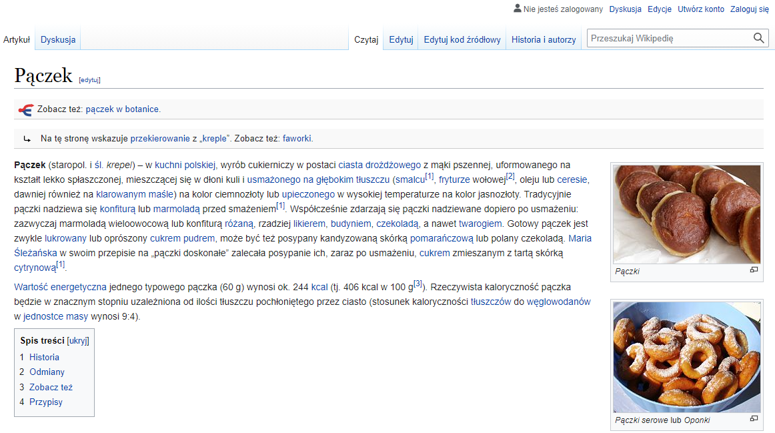Go to Przypisy section in contents

46,402
